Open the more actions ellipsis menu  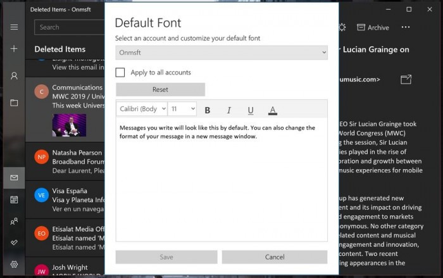point(406,27)
